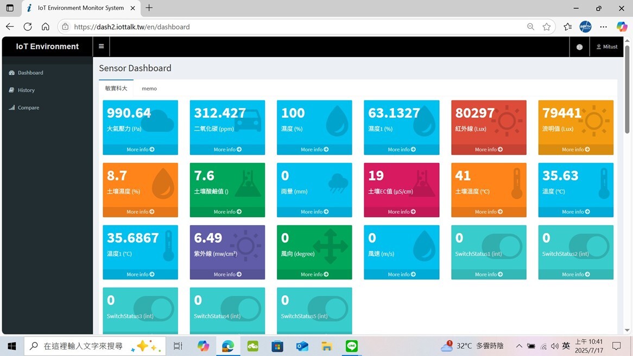
Task: Toggle the sidebar hamburger menu
Action: pos(101,47)
